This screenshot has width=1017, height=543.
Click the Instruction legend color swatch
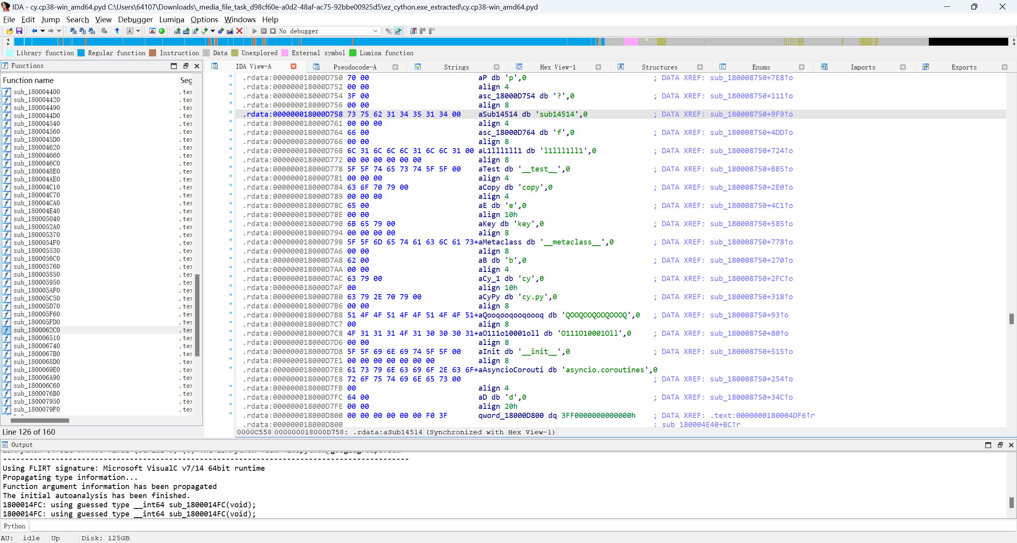153,53
